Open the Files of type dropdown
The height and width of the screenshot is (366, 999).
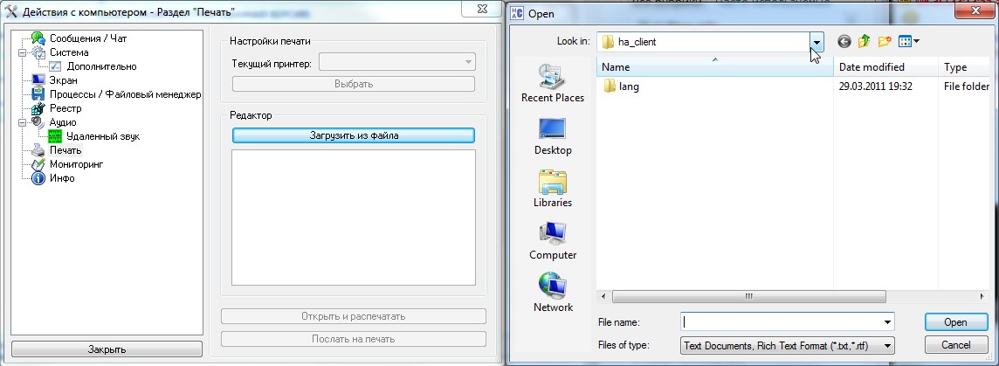point(887,345)
